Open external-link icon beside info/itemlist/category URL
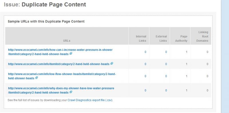 click(x=112, y=64)
